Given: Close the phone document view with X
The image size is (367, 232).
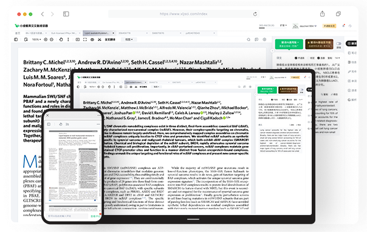Looking at the screenshot, I should click(48, 115).
